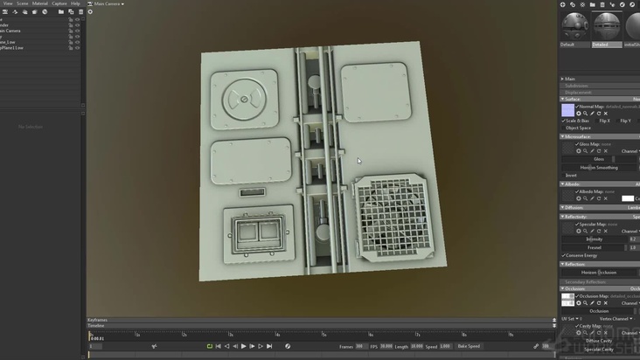Click the Fresnel slider
The image size is (640, 360).
595,247
